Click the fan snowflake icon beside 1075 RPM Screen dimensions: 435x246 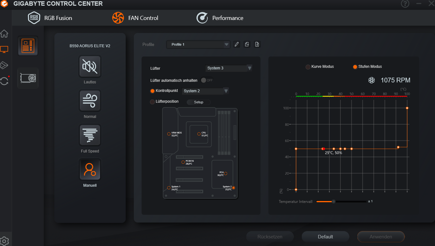[372, 80]
